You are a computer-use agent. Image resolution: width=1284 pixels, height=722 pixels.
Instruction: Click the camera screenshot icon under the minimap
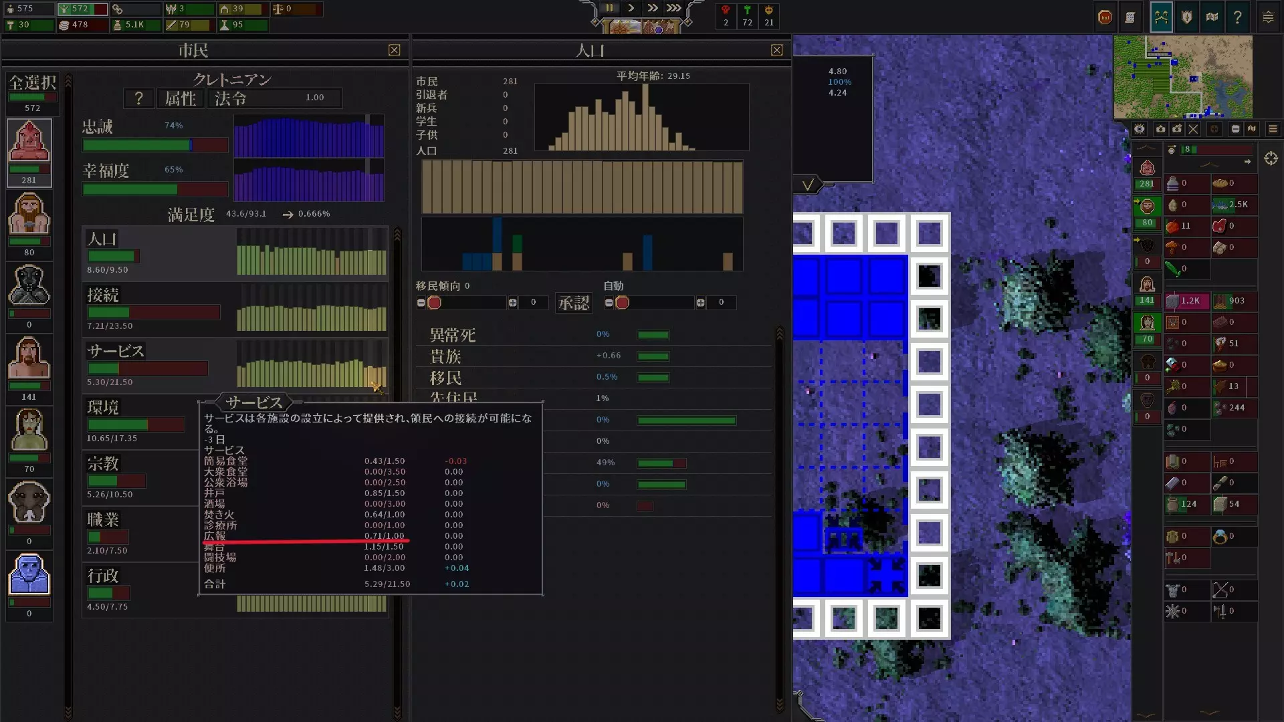[x=1160, y=129]
